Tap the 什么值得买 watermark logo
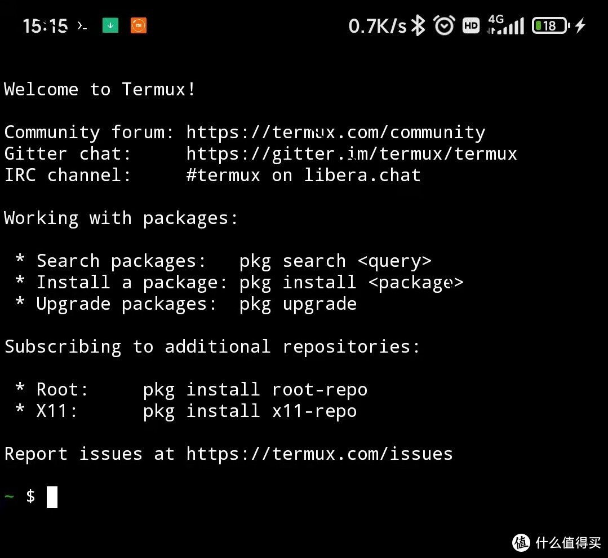Image resolution: width=608 pixels, height=558 pixels. [557, 542]
